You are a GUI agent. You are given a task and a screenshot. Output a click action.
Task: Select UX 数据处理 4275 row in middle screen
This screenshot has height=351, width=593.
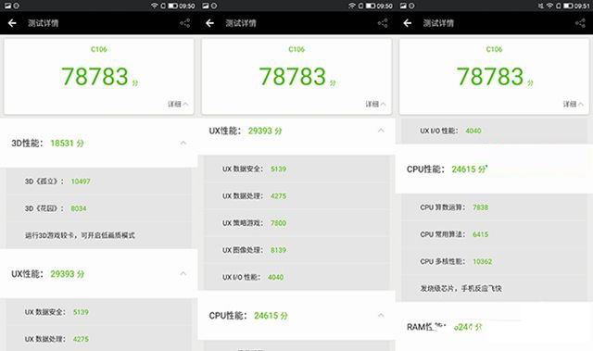point(296,196)
